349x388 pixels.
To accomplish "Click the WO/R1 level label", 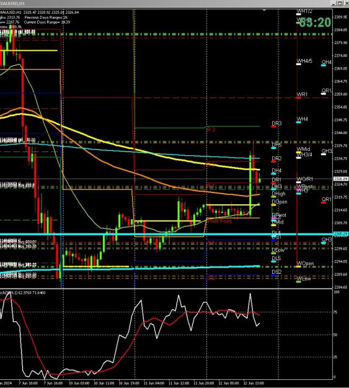I will click(305, 179).
